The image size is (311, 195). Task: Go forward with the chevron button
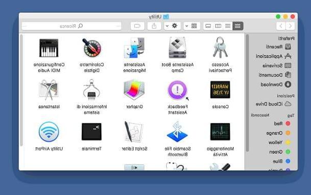click(x=281, y=26)
